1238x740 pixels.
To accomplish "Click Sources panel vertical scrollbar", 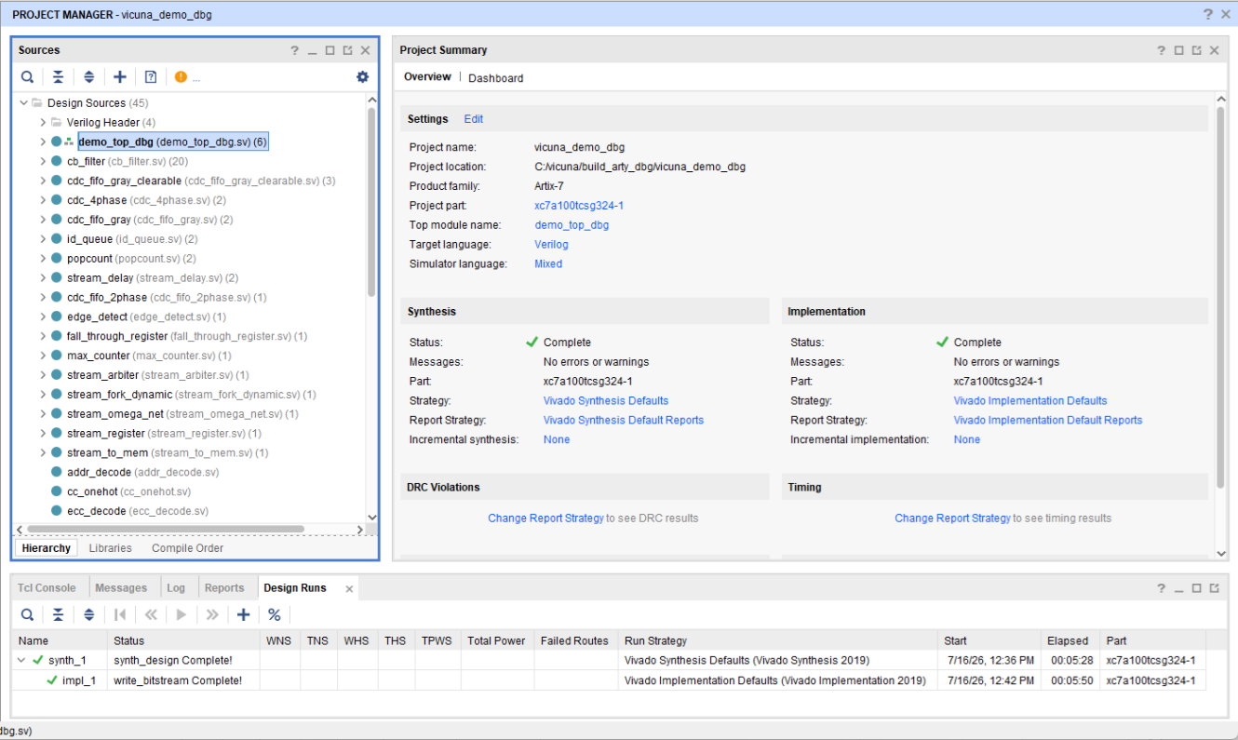I will click(372, 200).
